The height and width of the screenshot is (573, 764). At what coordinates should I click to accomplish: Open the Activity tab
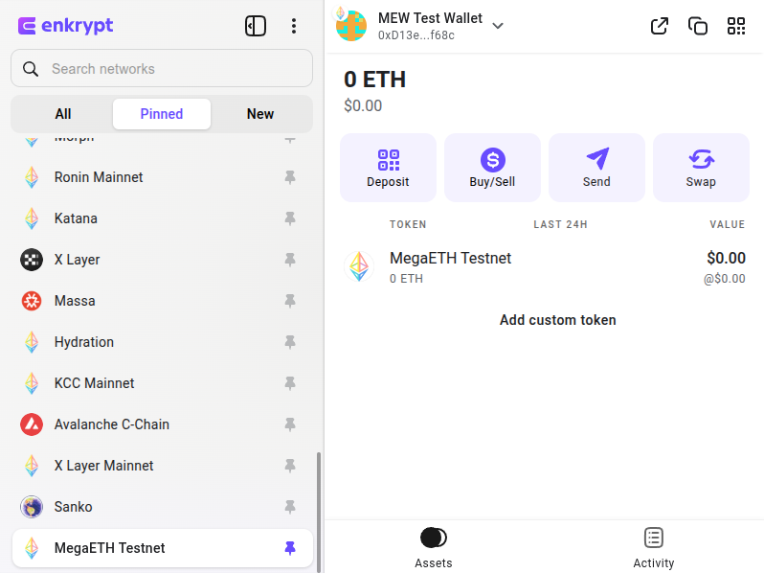pos(654,547)
